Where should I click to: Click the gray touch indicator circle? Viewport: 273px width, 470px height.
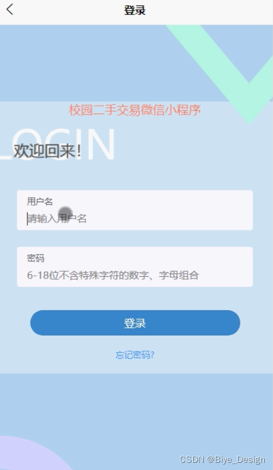65,213
